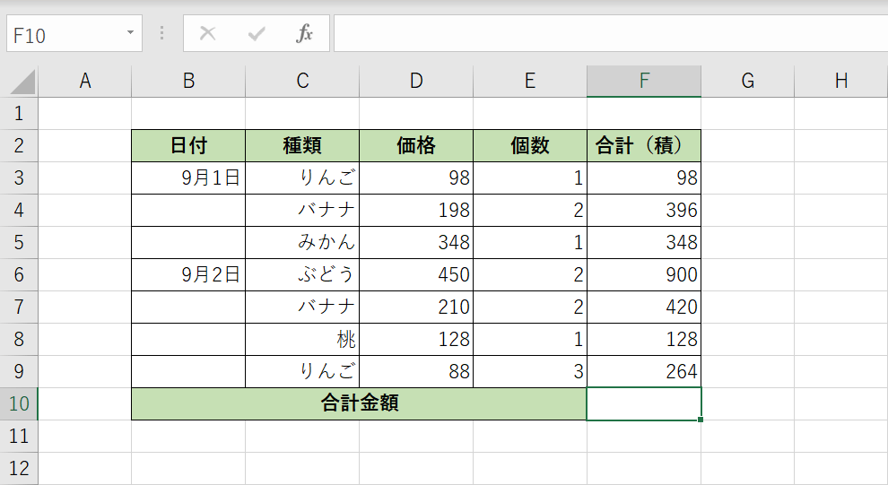The height and width of the screenshot is (485, 888).
Task: Click the りんご cell in row 3
Action: [x=302, y=178]
